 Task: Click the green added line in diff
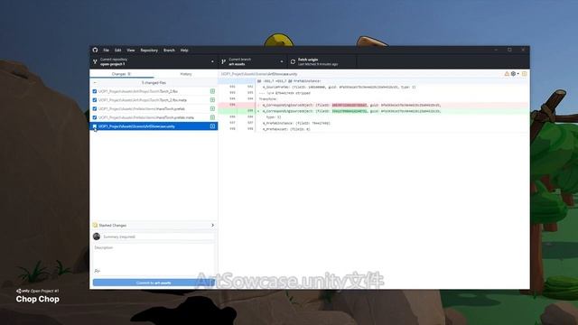click(374, 111)
